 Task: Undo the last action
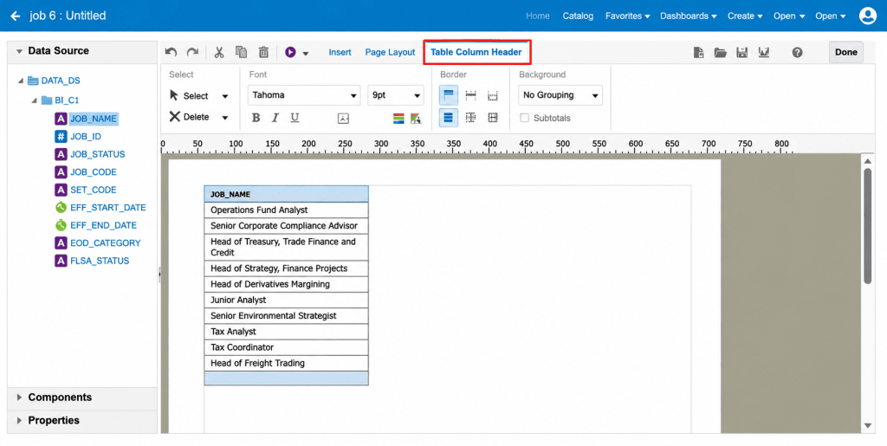[x=171, y=52]
